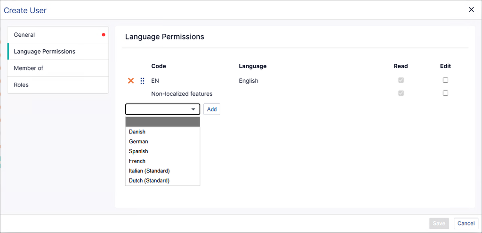The width and height of the screenshot is (482, 233).
Task: Click the Code column header
Action: (159, 66)
